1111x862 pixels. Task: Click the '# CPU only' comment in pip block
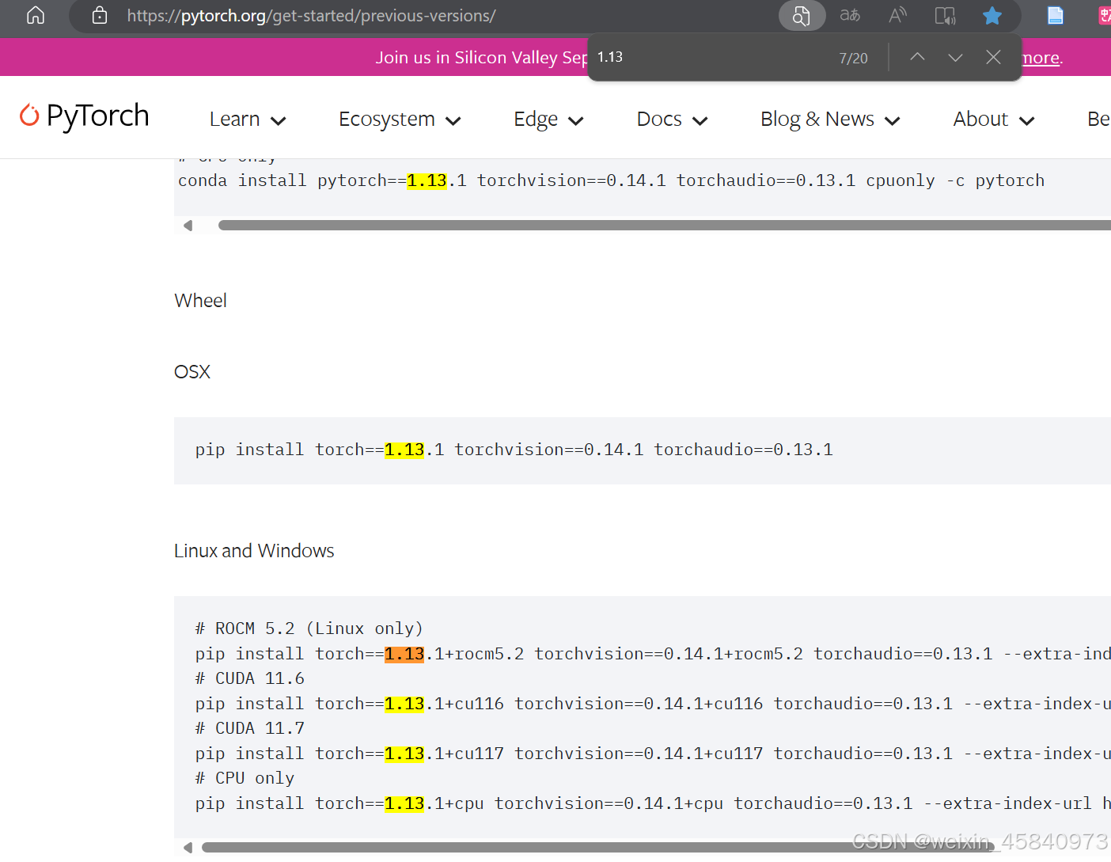point(245,778)
